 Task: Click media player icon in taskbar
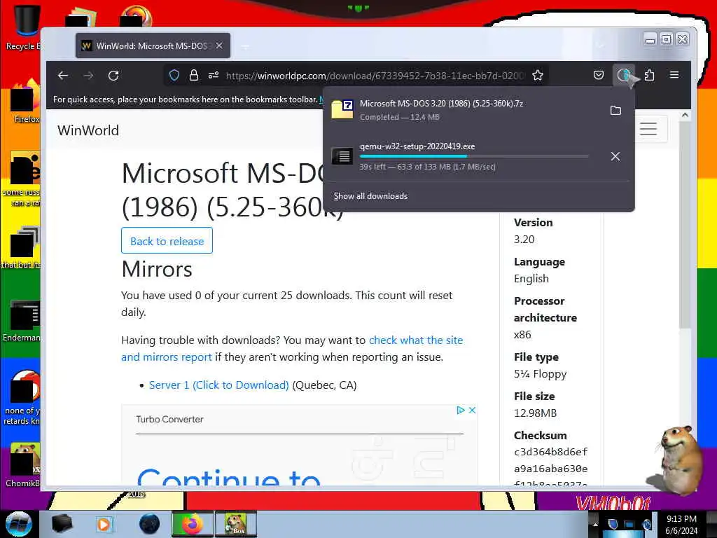pos(104,524)
